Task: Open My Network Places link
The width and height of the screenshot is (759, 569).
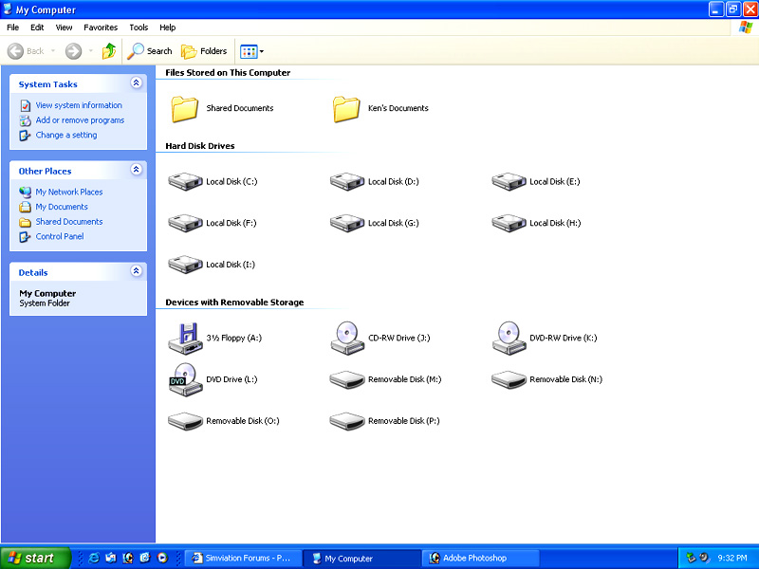Action: [69, 193]
